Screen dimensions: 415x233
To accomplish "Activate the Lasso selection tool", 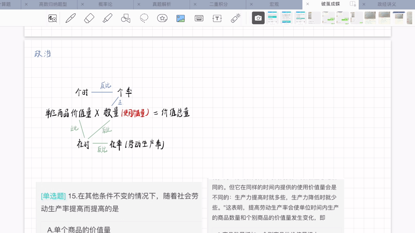I will (x=144, y=18).
